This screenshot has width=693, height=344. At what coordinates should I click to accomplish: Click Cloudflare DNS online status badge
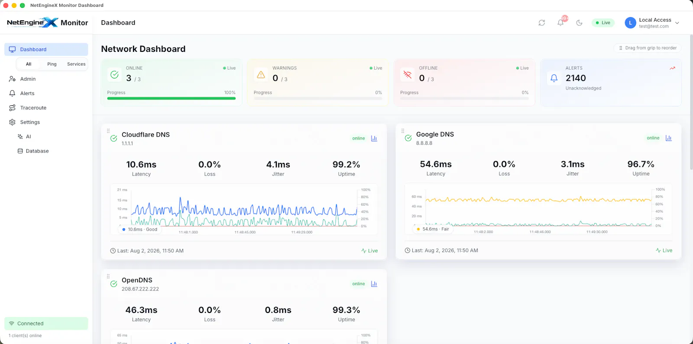(359, 138)
